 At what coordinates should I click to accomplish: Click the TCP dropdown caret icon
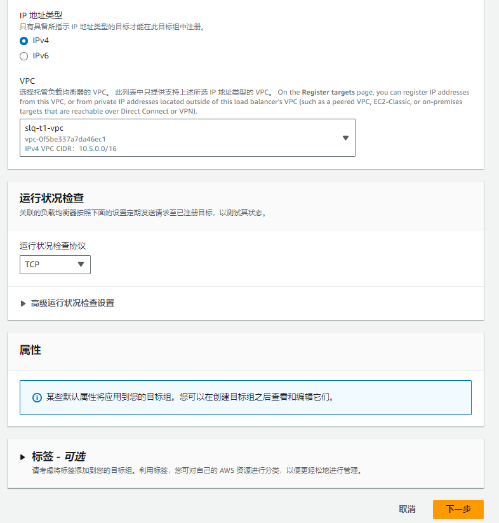[81, 265]
